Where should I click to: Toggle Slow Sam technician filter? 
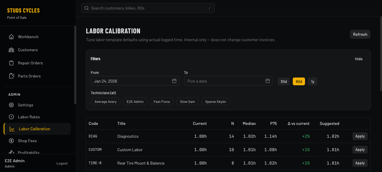(x=187, y=102)
